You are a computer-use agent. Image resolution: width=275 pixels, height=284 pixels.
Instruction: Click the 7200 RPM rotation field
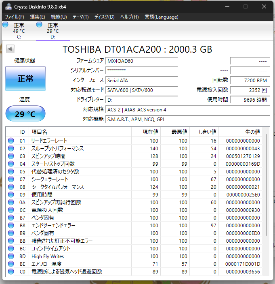click(x=250, y=80)
